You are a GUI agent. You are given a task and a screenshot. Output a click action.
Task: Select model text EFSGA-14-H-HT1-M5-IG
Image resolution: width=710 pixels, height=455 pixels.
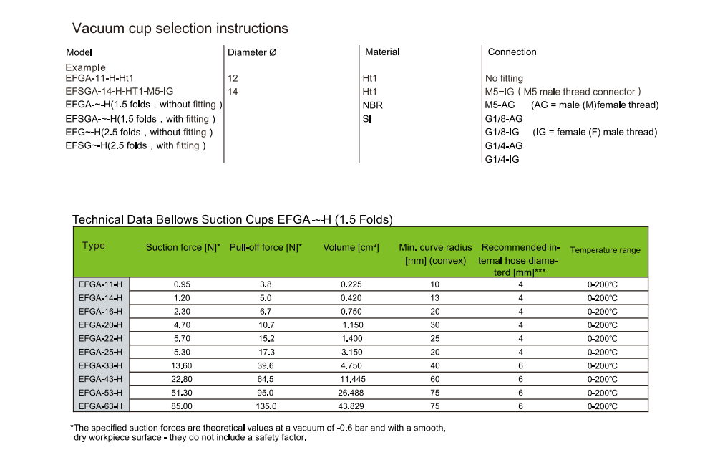point(119,92)
